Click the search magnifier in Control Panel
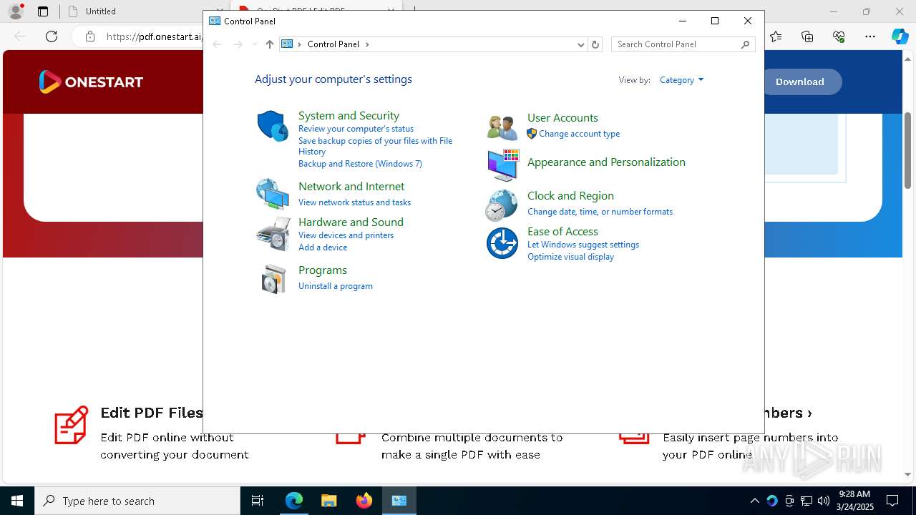Viewport: 916px width, 515px height. click(x=745, y=44)
